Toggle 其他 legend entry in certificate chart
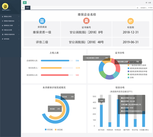 pyautogui.click(x=130, y=77)
